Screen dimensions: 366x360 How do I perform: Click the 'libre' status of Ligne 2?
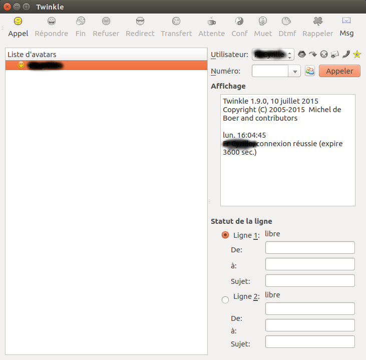coord(272,295)
